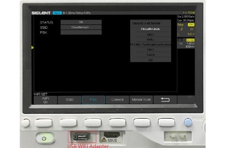Click the Sa 2.00GSa/s sample rate readout
Image resolution: width=228 pixels, height=148 pixels.
[x=186, y=17]
